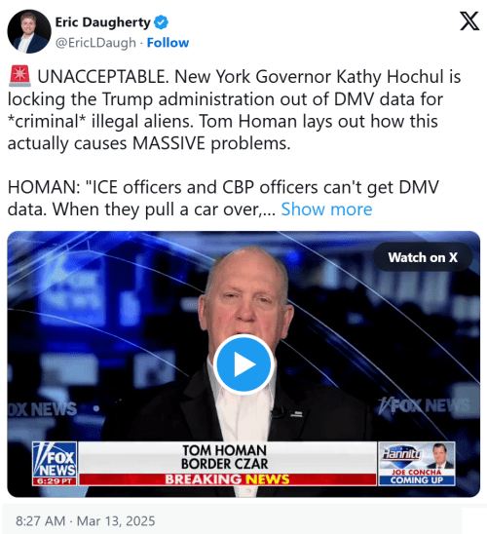This screenshot has height=534, width=487.
Task: Click the Hannity coming up graphic
Action: point(417,464)
